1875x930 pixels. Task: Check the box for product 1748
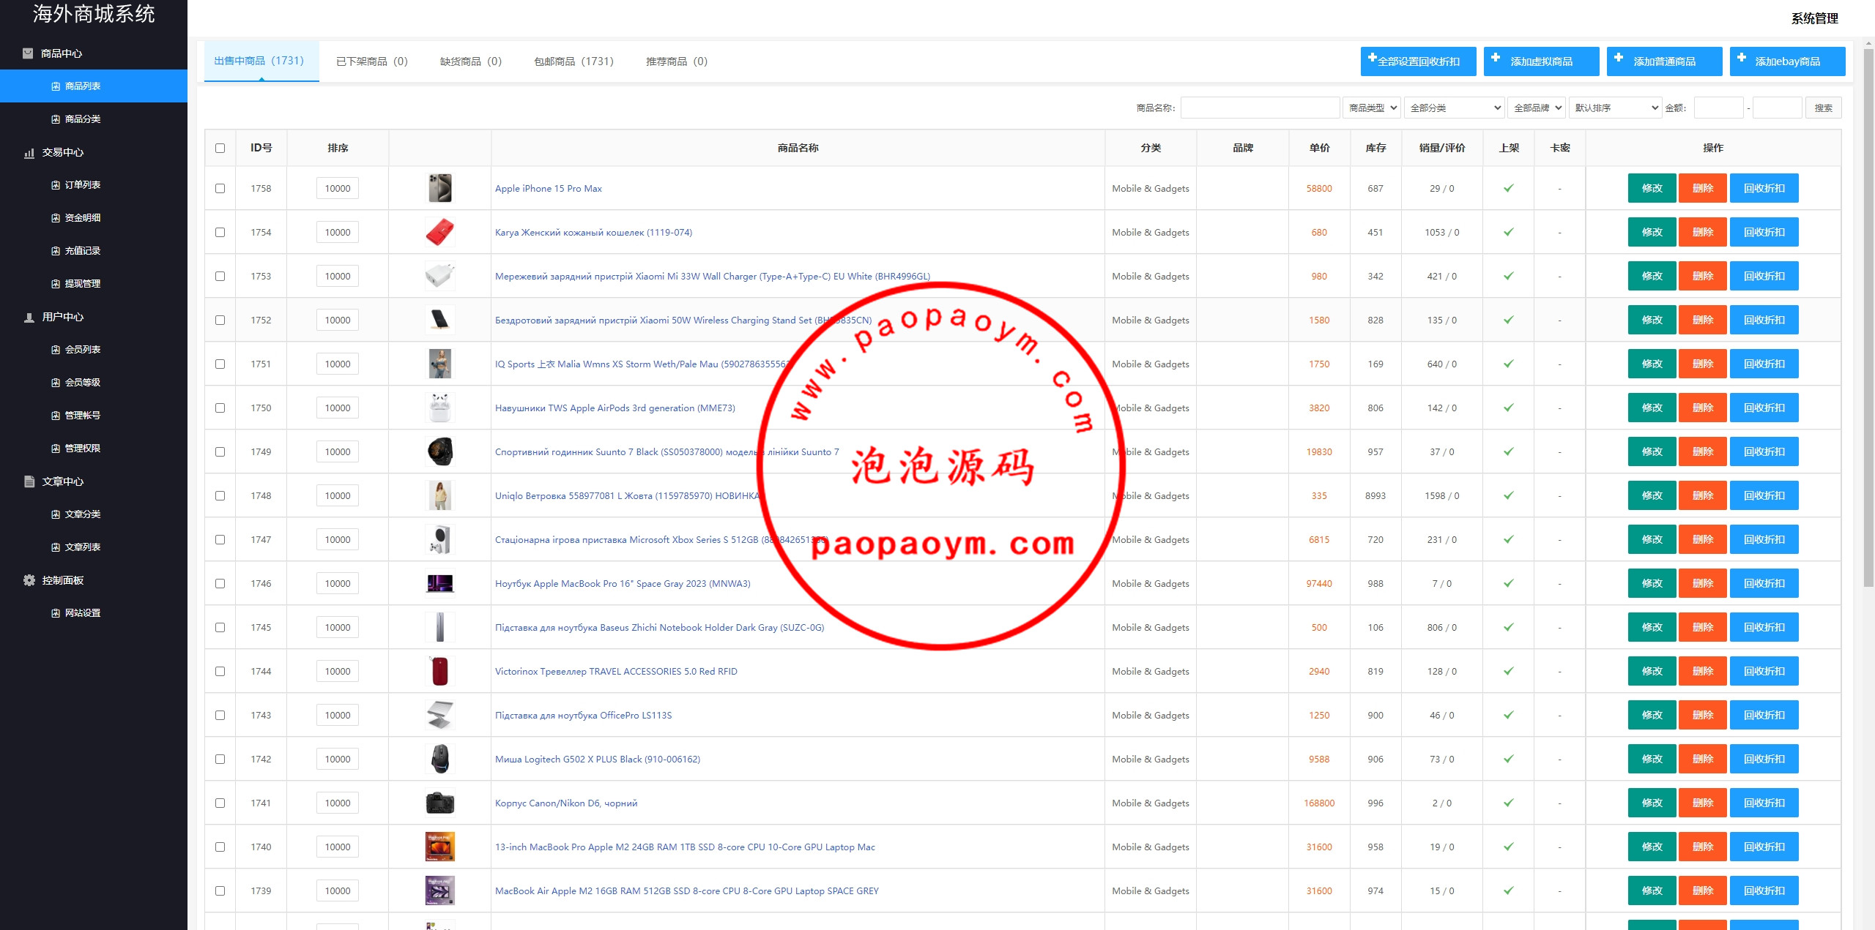pos(220,495)
